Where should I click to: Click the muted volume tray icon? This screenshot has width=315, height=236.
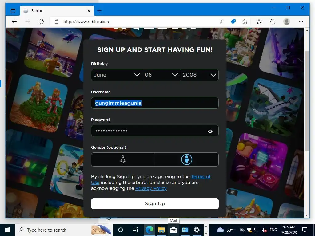tap(264, 230)
